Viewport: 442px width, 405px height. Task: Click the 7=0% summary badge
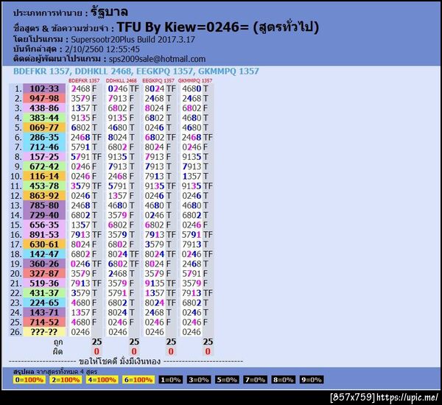[x=255, y=380]
